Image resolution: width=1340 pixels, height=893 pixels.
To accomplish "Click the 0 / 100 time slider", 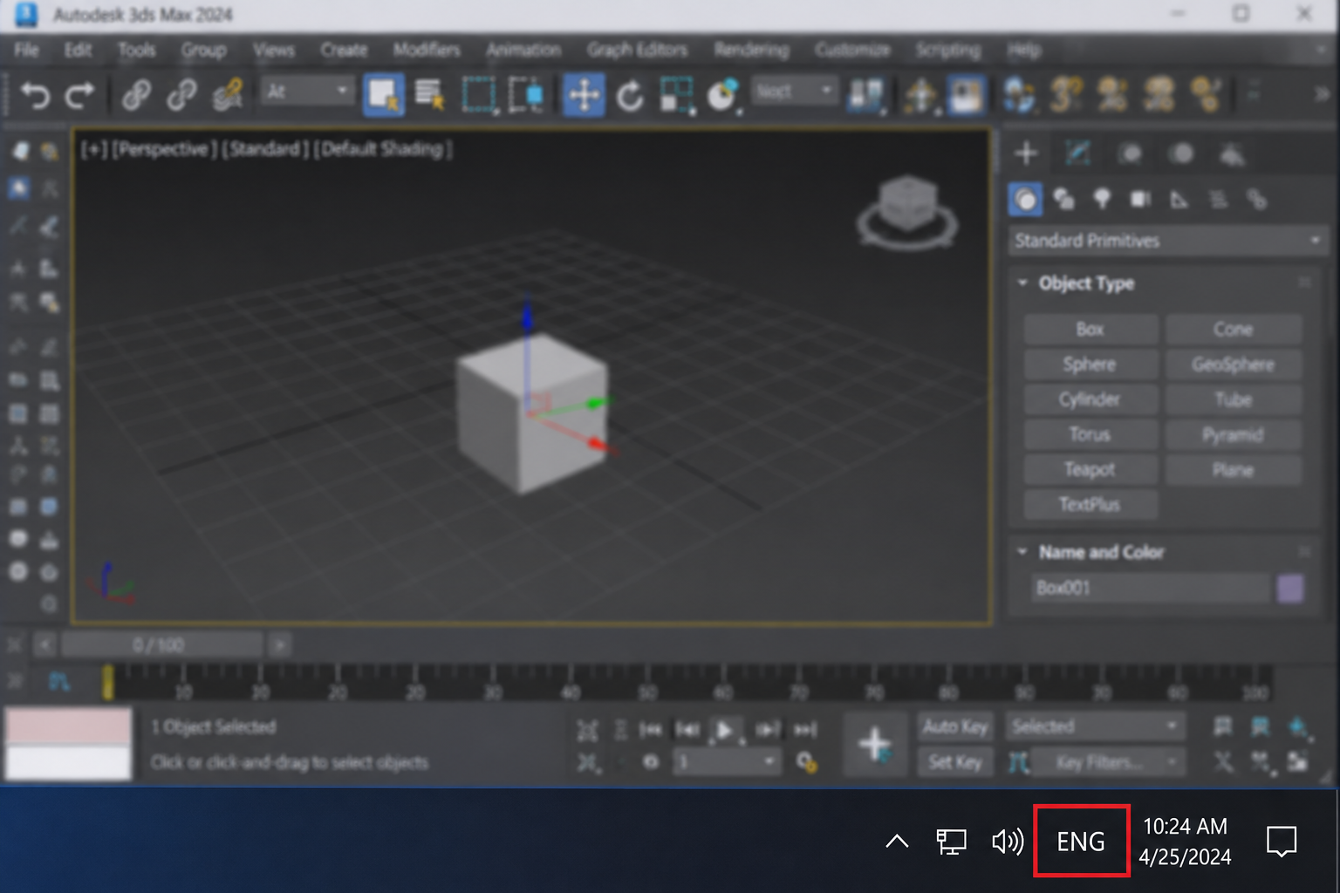I will pos(161,645).
